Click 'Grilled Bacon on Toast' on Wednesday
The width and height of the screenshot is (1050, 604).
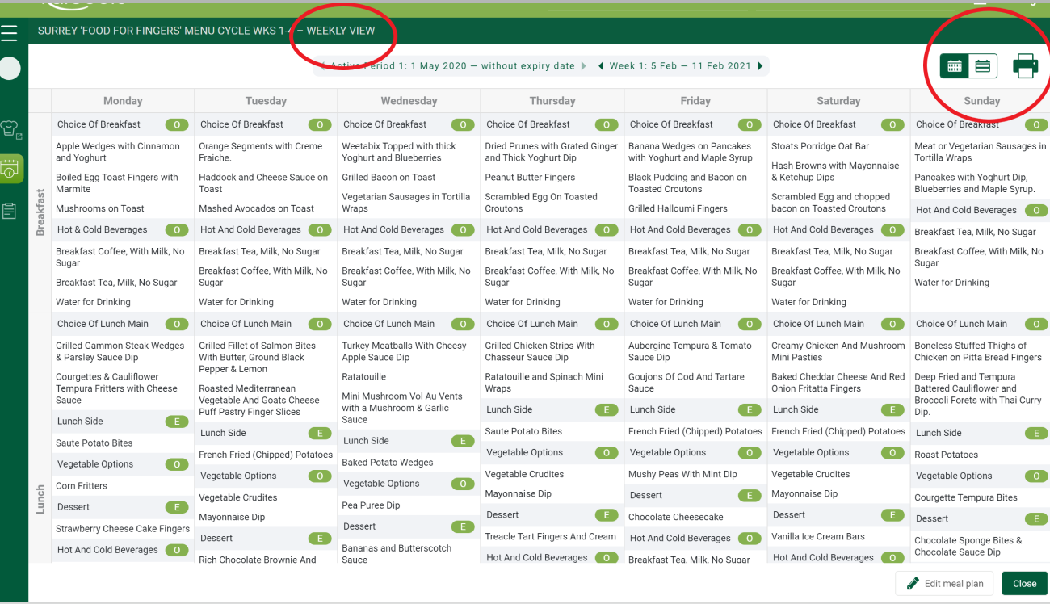point(388,178)
